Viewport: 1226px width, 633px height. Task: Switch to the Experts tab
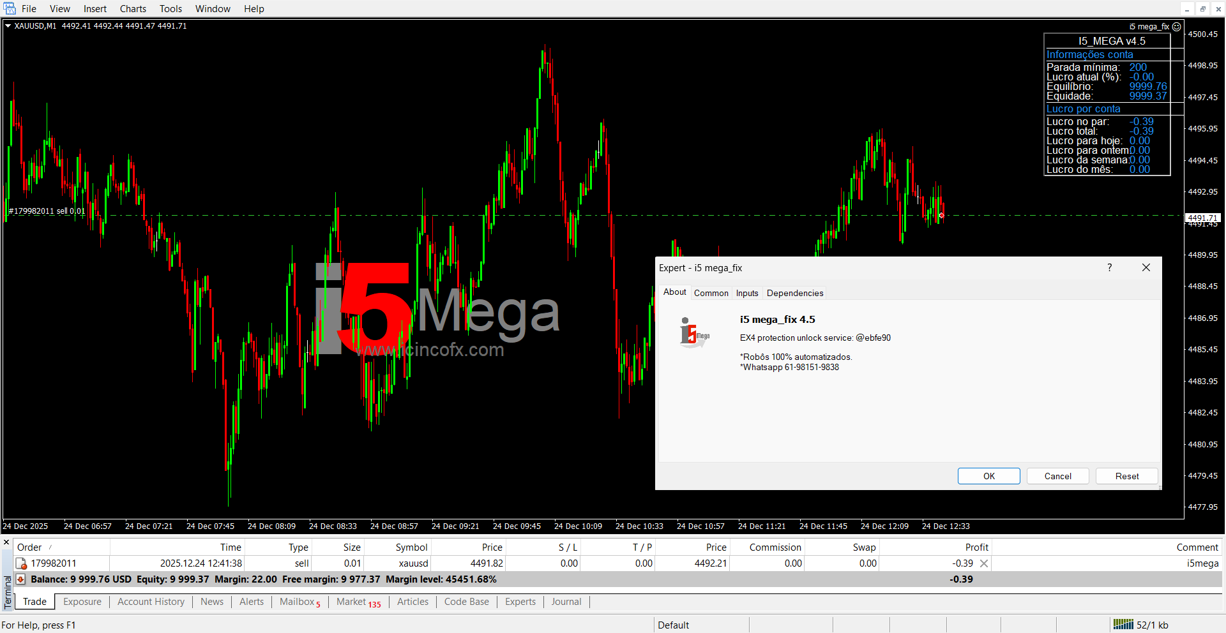(x=520, y=602)
